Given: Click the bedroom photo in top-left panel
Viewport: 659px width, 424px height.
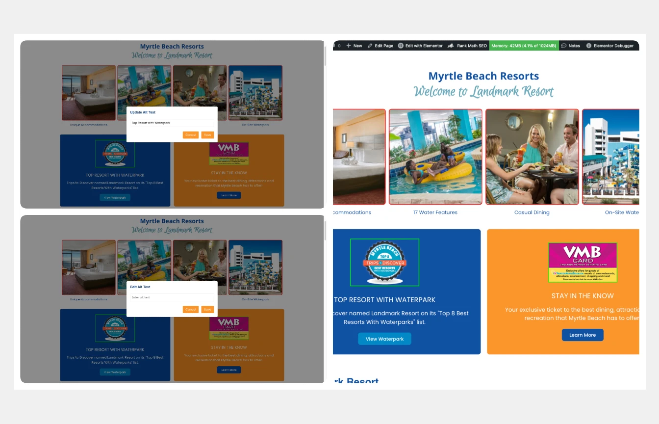Looking at the screenshot, I should [x=89, y=93].
